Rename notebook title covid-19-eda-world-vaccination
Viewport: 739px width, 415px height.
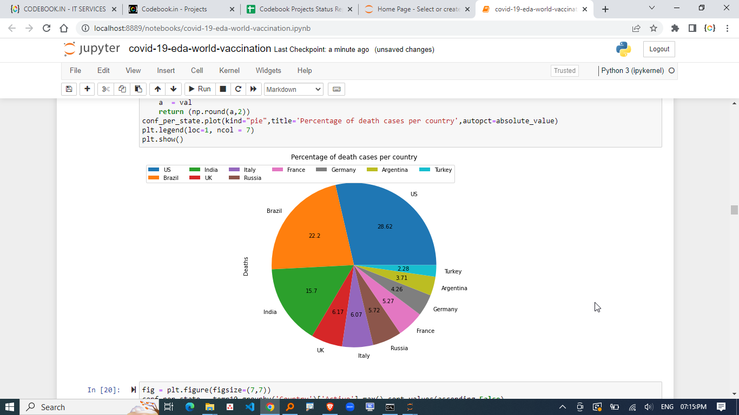tap(200, 49)
